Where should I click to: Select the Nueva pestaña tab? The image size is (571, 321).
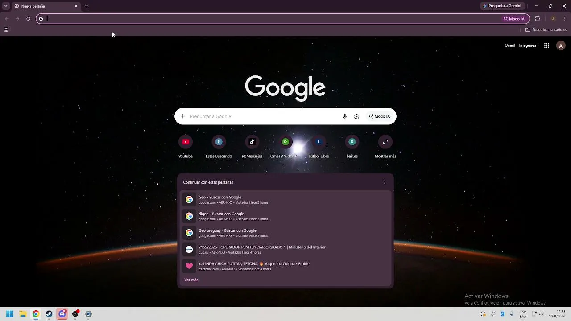(x=46, y=6)
